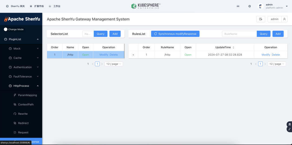This screenshot has height=145, width=292.
Task: Collapse the HttpProcess submenu chevron
Action: pyautogui.click(x=38, y=86)
